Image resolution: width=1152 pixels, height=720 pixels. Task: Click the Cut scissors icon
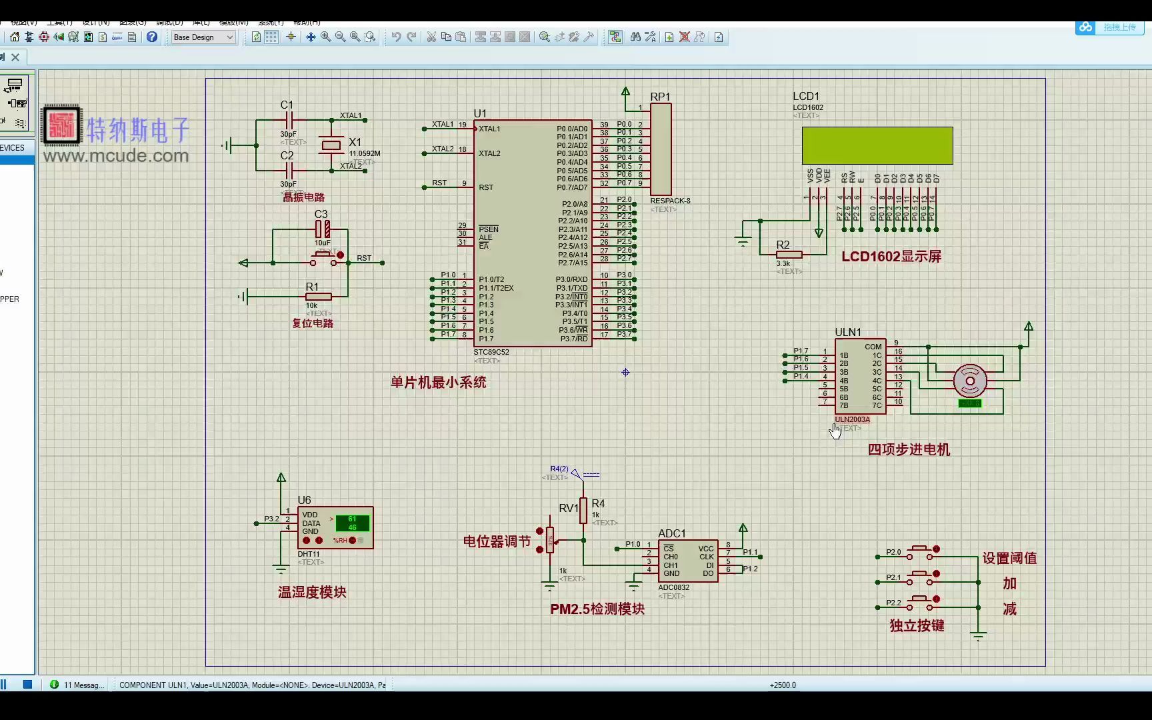(431, 37)
